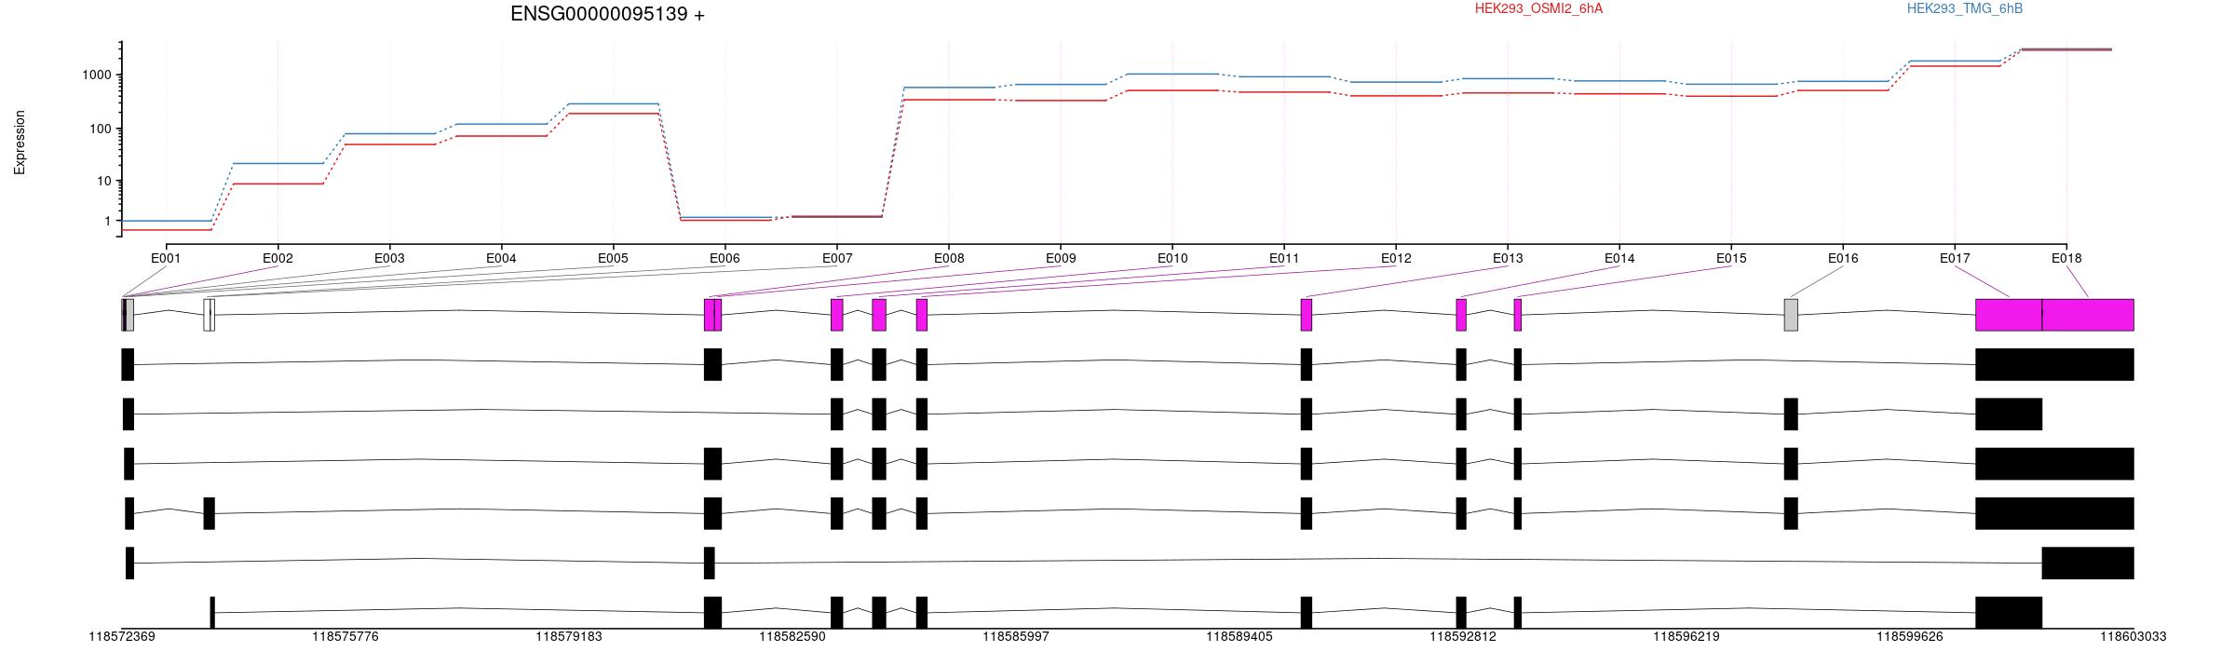Click exon label E016
Viewport: 2235px width, 652px height.
tap(1843, 258)
